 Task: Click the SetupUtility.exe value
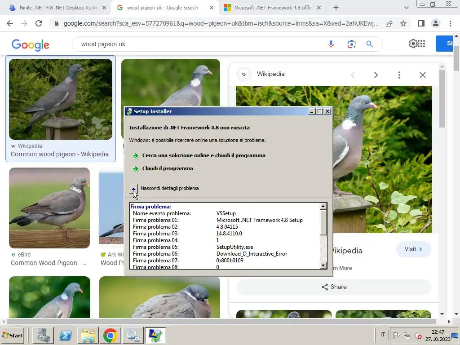pos(234,248)
